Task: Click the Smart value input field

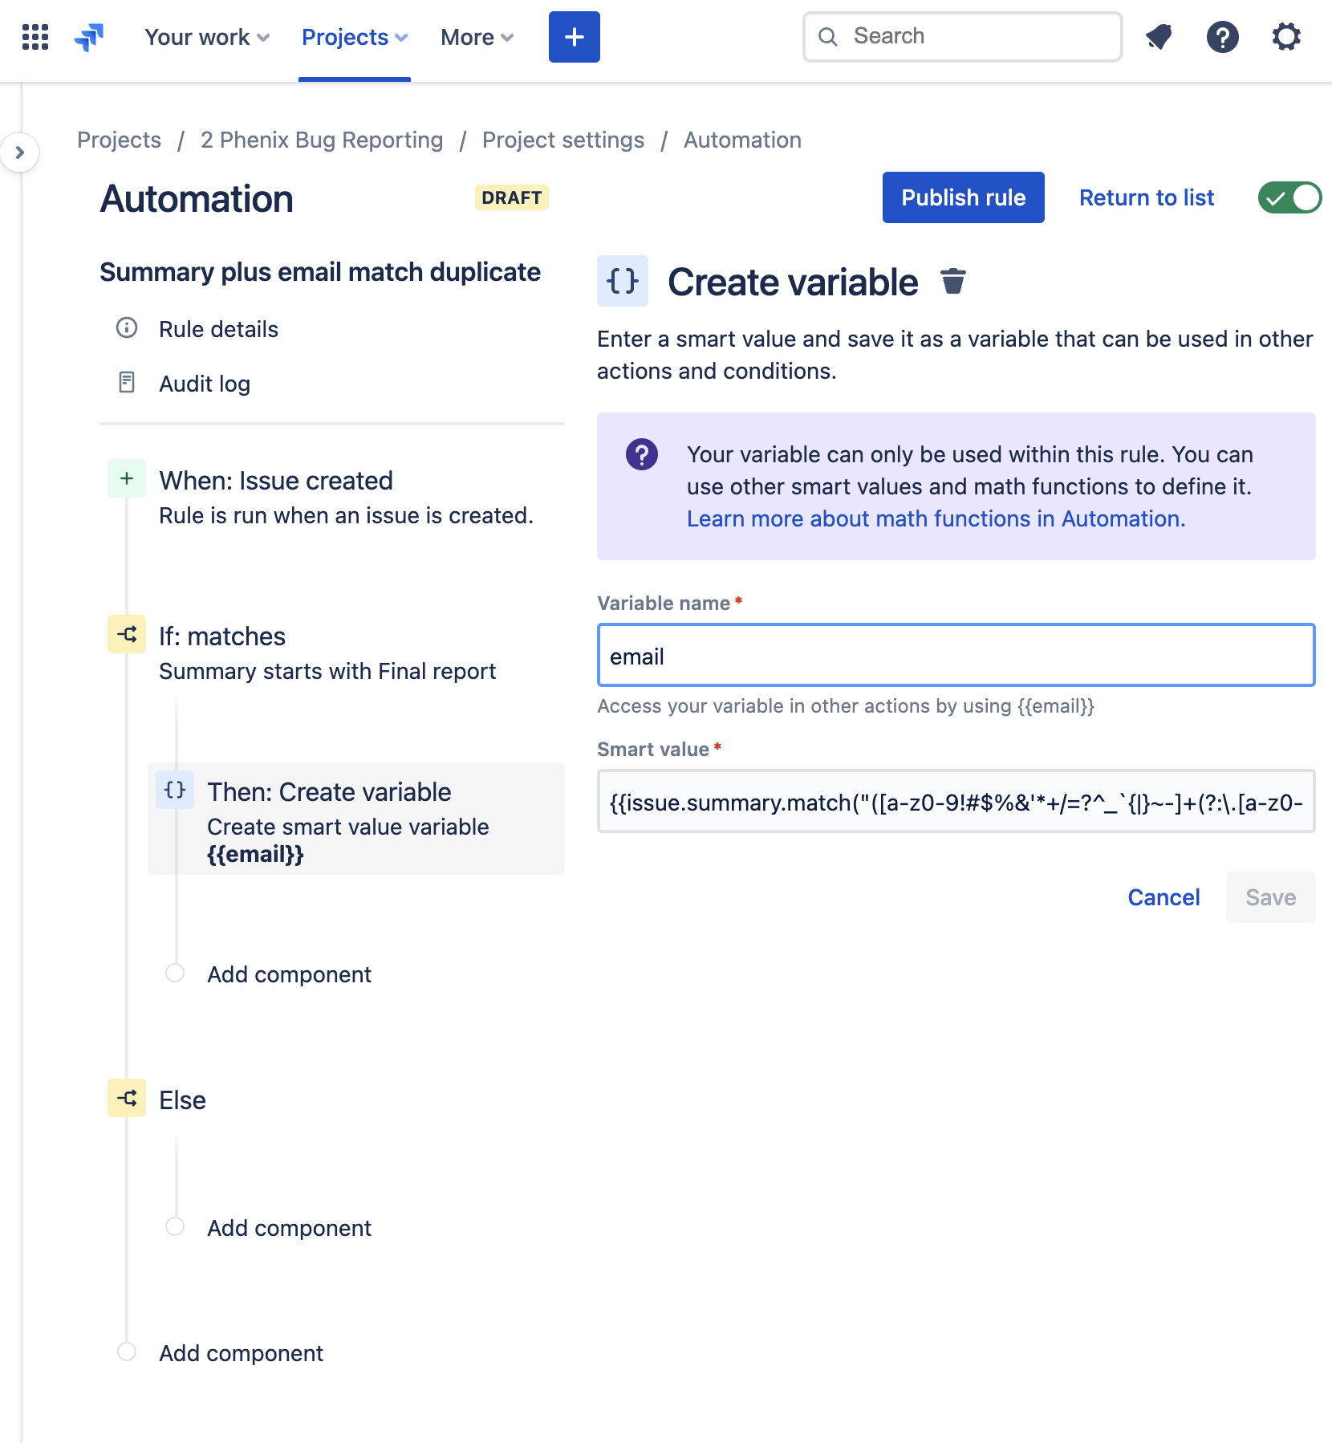Action: [x=956, y=801]
